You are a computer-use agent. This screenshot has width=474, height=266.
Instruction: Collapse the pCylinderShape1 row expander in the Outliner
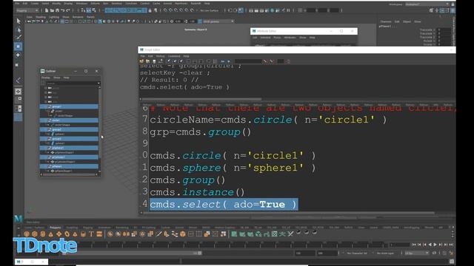48,162
